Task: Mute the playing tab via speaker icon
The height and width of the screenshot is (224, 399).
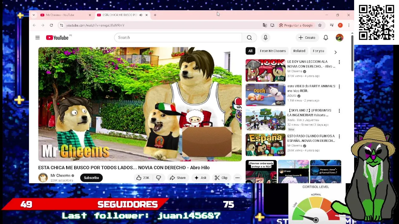Action: (141, 15)
